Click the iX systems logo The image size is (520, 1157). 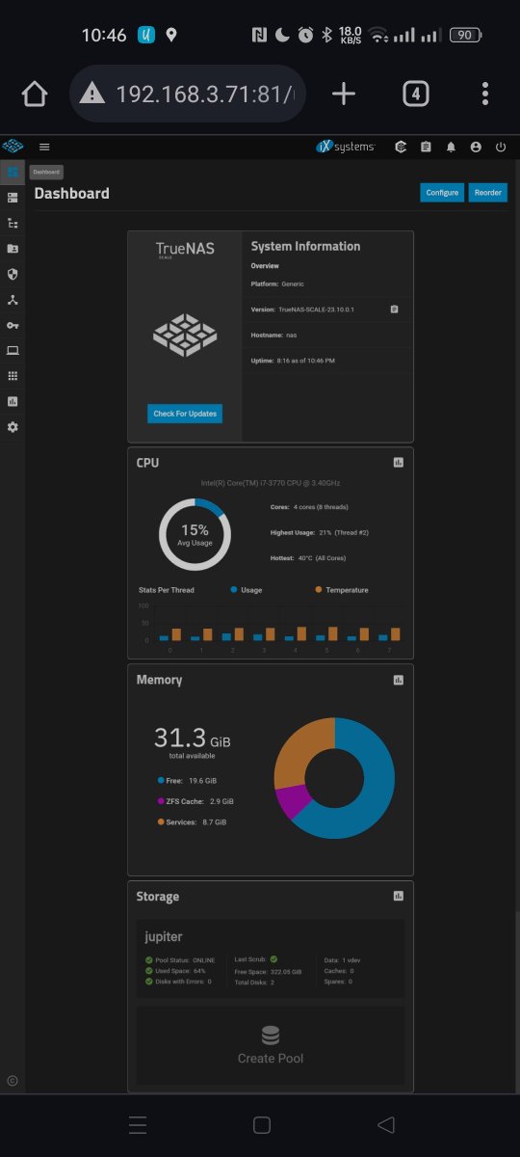click(x=346, y=148)
